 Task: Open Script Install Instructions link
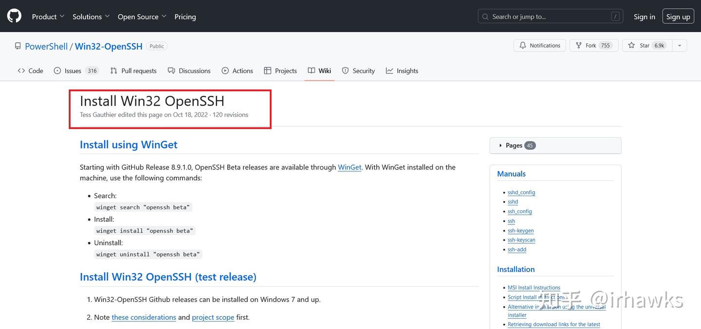coord(536,297)
